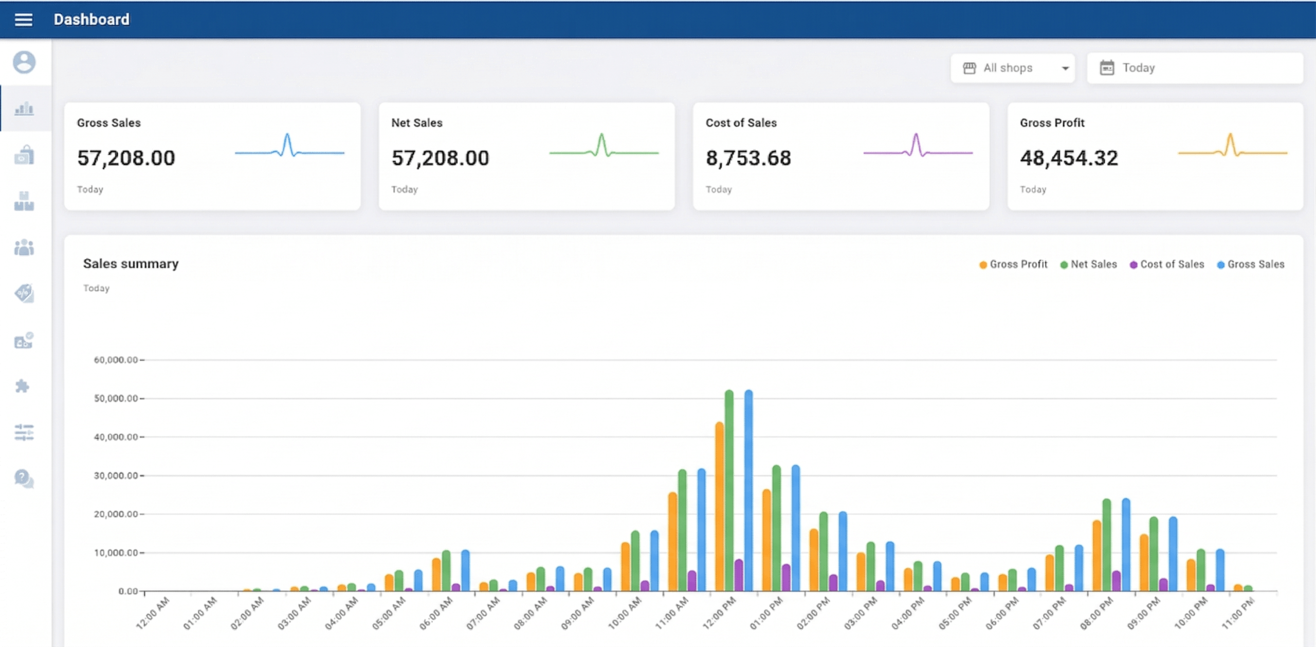Viewport: 1316px width, 647px height.
Task: Open the Discounts tag icon
Action: point(23,294)
